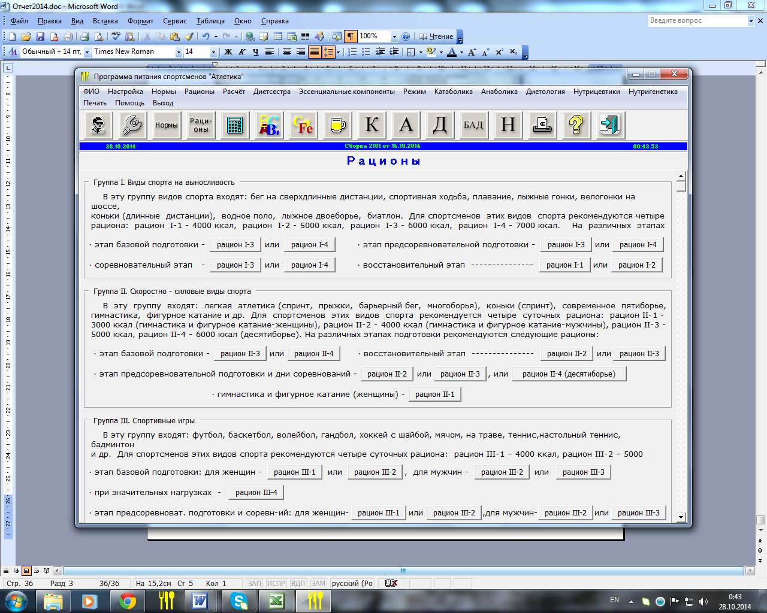
Task: Apply the font color swatch (A)
Action: click(452, 52)
